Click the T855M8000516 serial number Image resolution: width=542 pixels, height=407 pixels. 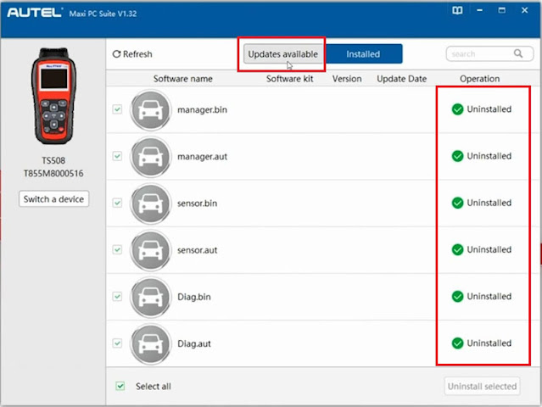point(53,174)
